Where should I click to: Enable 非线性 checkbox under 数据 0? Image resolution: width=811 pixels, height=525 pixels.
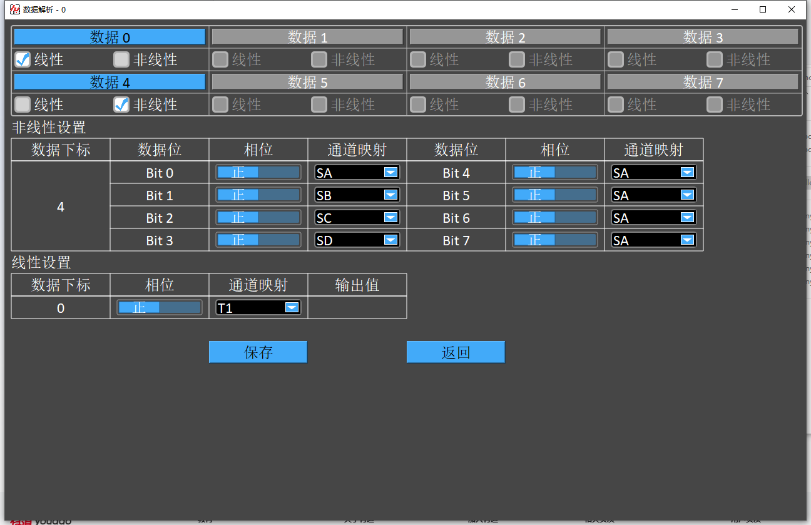(121, 59)
